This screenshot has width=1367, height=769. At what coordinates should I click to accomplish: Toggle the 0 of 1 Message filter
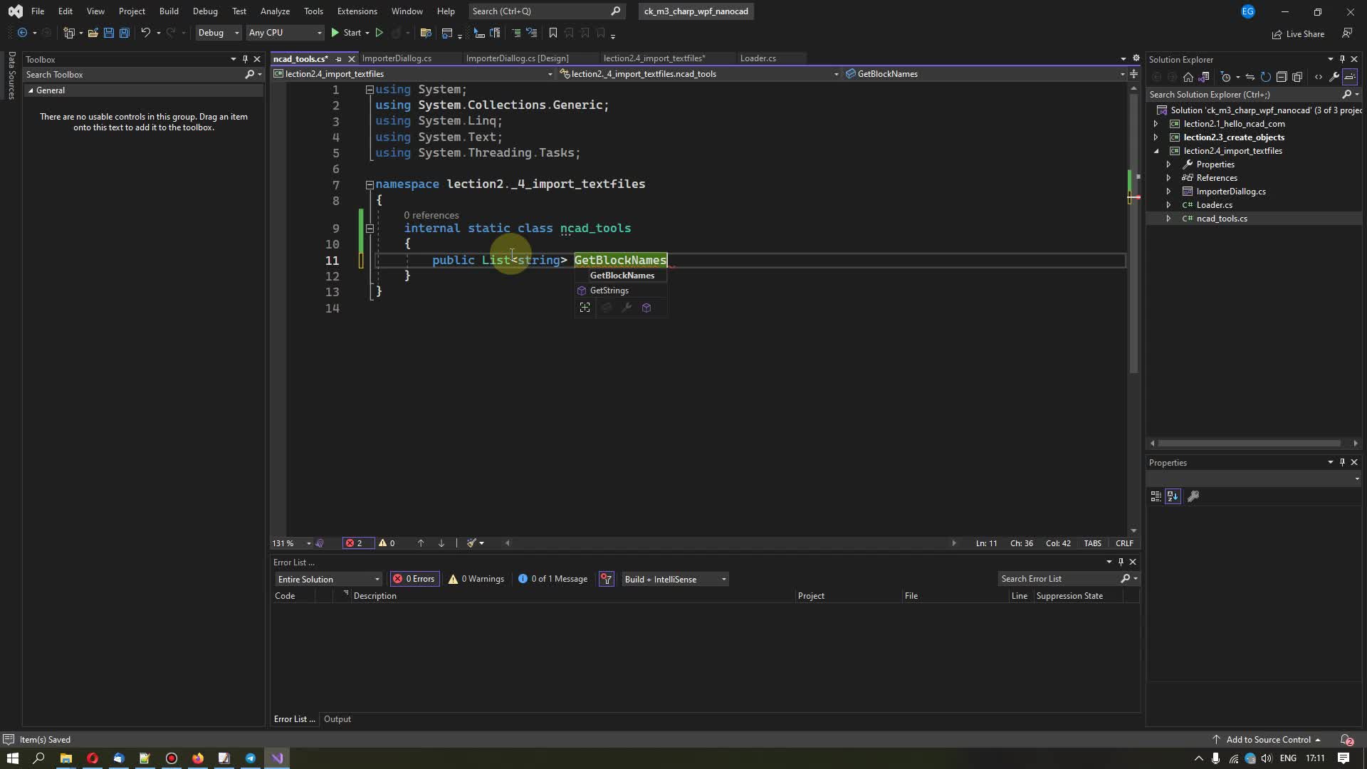click(x=553, y=580)
